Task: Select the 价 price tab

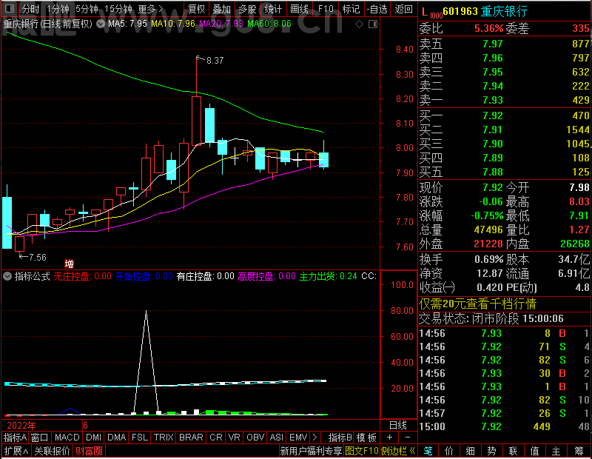Action: point(449,451)
